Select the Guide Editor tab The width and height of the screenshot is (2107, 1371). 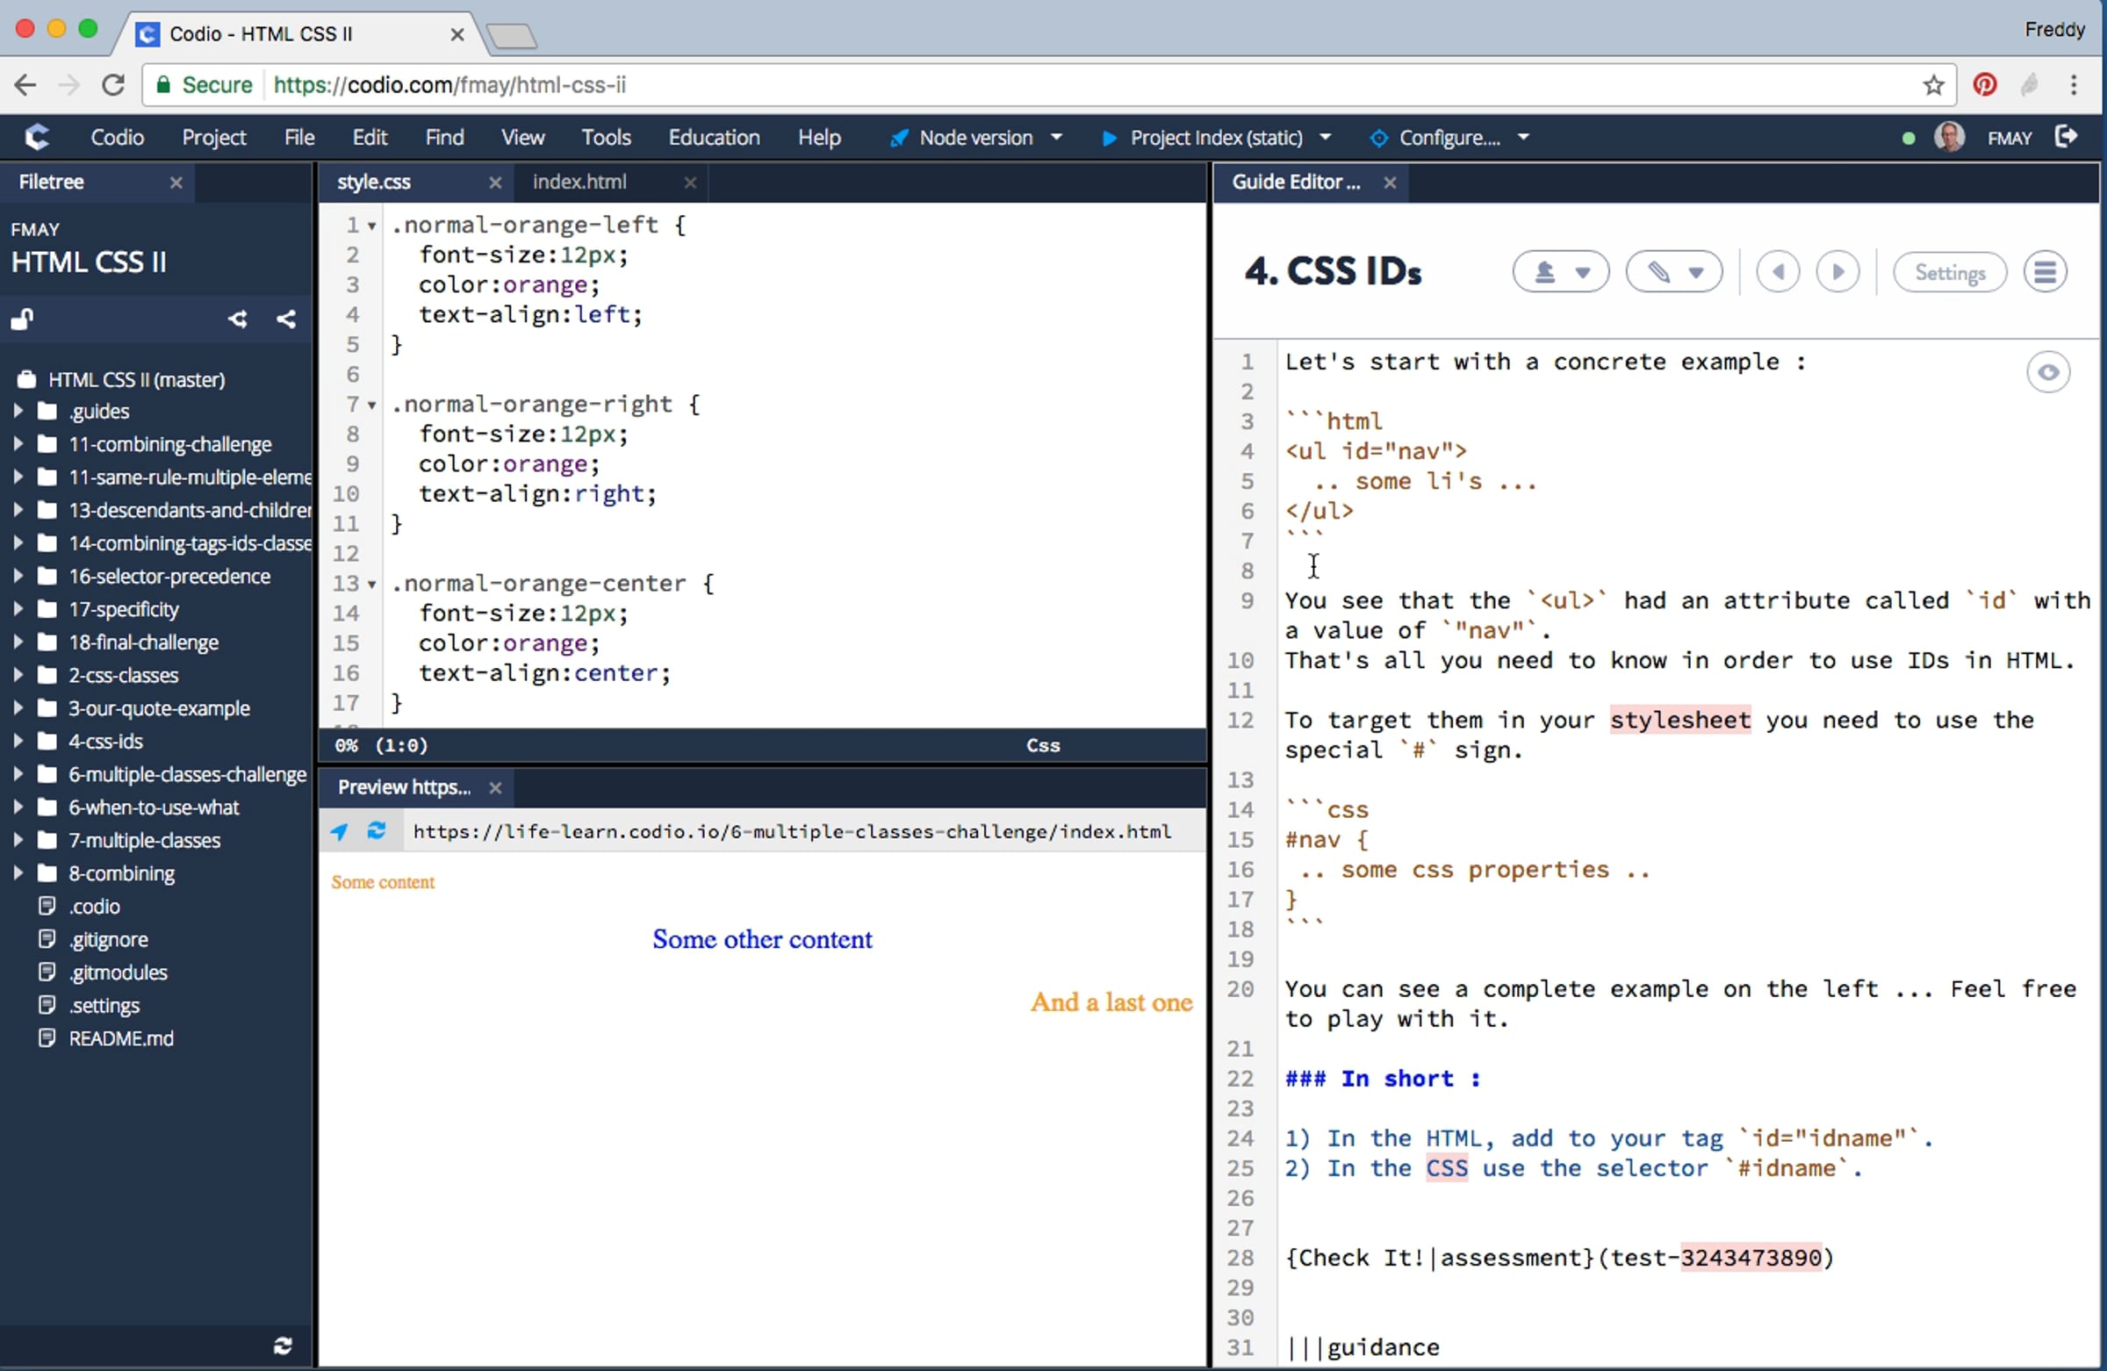coord(1296,183)
